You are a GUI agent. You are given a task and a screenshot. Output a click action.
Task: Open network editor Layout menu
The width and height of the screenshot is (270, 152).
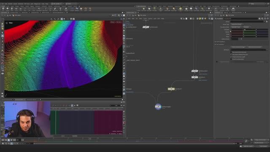pos(150,19)
